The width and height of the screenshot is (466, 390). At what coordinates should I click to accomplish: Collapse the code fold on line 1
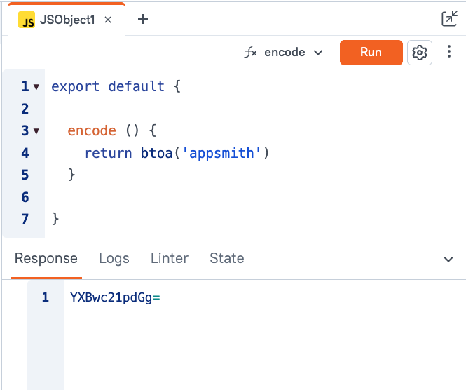36,87
